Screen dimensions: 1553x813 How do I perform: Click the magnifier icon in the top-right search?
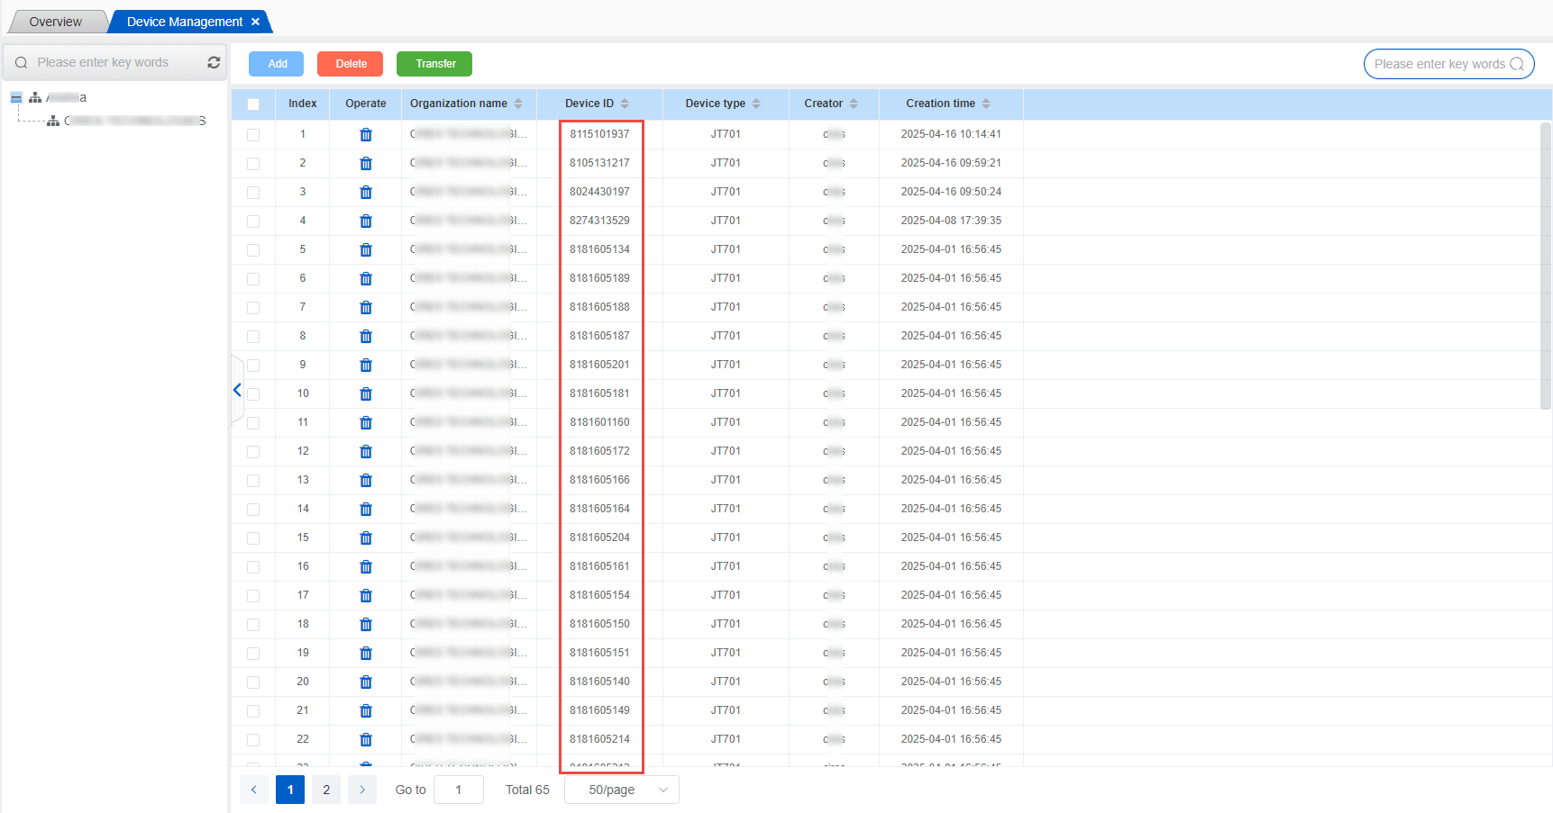click(1517, 64)
